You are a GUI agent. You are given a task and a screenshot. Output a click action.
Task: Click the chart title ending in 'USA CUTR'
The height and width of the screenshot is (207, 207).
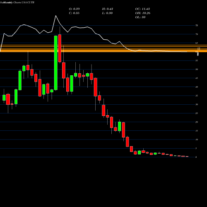pyautogui.click(x=17, y=2)
